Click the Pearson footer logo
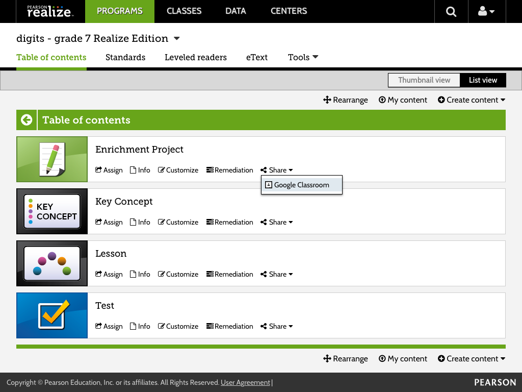This screenshot has width=522, height=392. [x=495, y=382]
